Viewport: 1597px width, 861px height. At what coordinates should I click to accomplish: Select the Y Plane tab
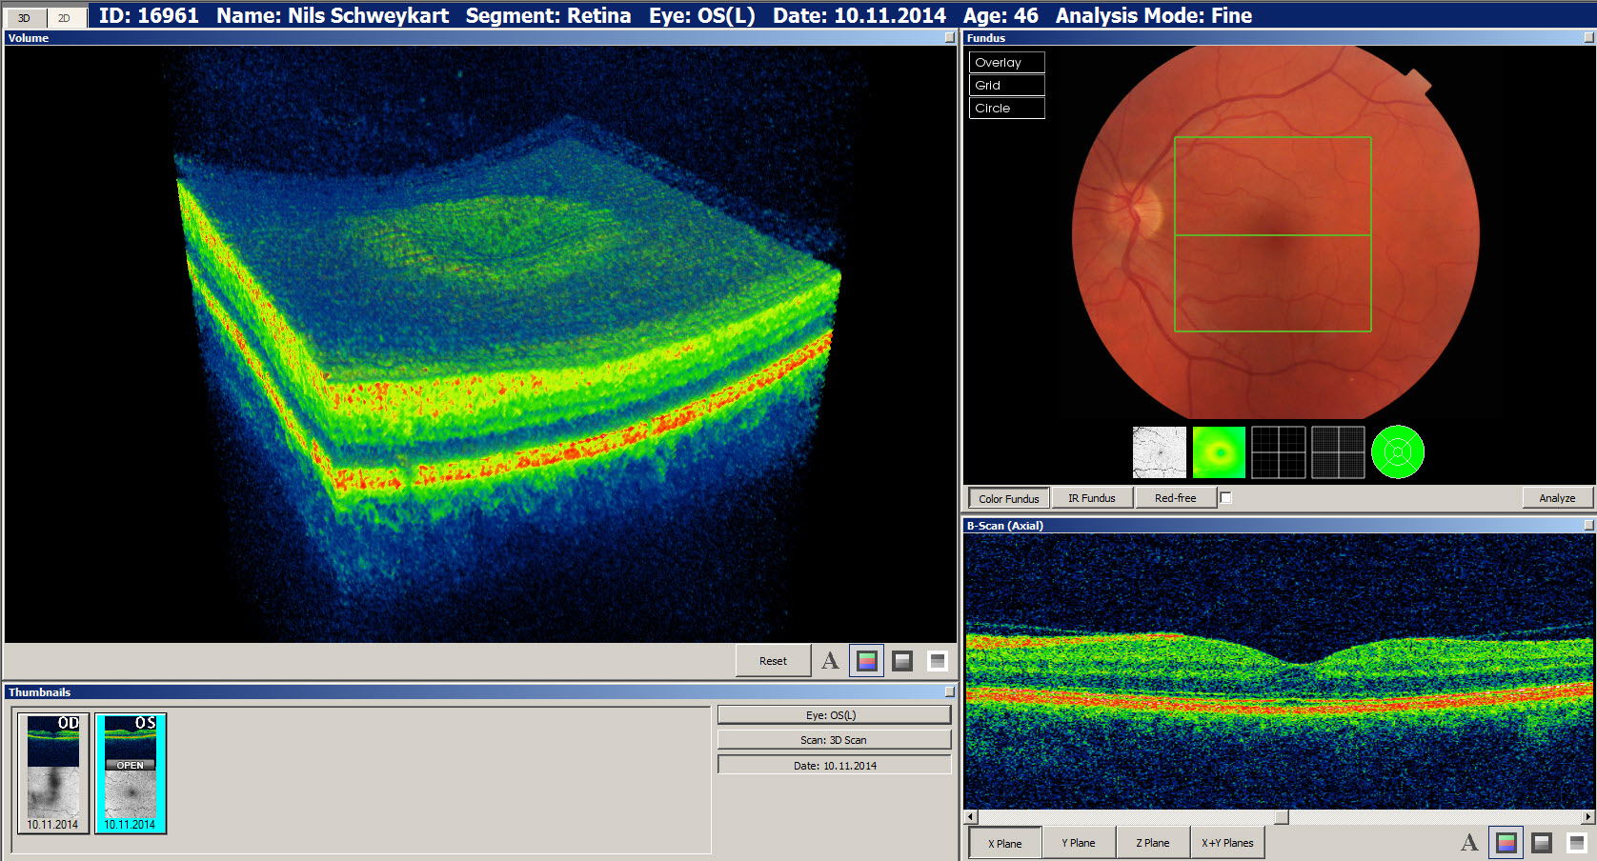[x=1079, y=843]
